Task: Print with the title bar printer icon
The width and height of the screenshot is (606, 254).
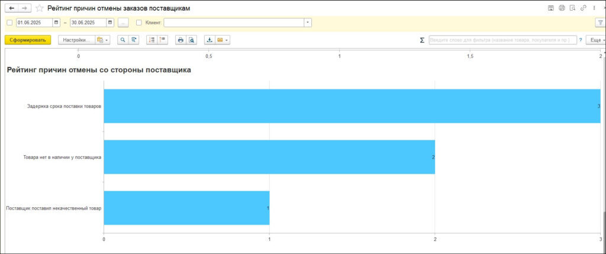Action: [562, 8]
